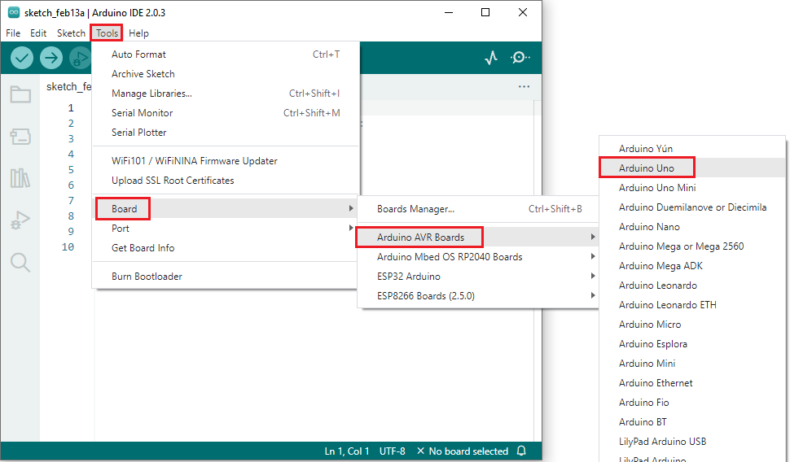Screen dimensions: 790x462
Task: Click 'Ln 1, Col 1' status entry
Action: (x=347, y=451)
